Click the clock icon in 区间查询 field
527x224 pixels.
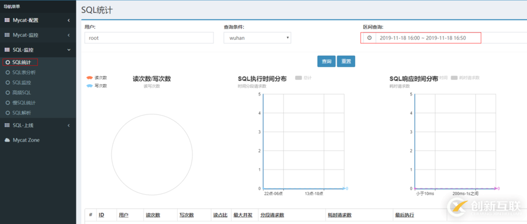pos(369,38)
